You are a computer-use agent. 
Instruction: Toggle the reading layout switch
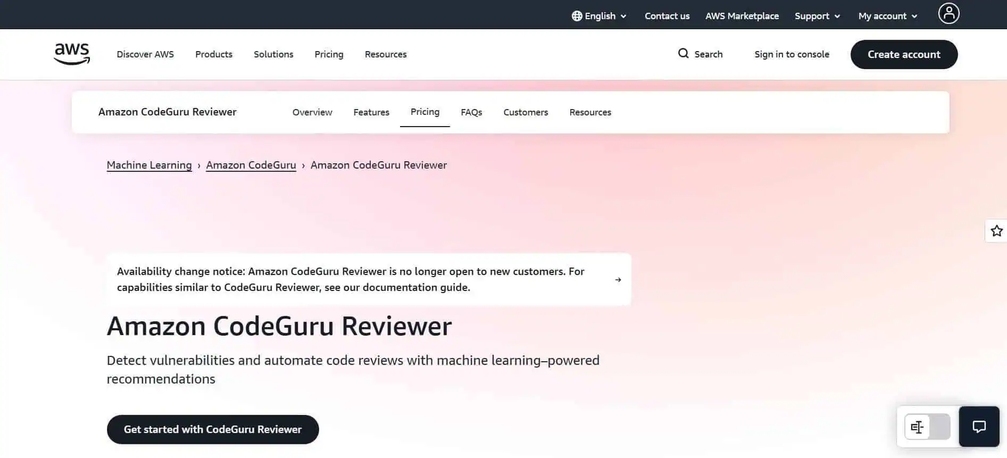(927, 427)
